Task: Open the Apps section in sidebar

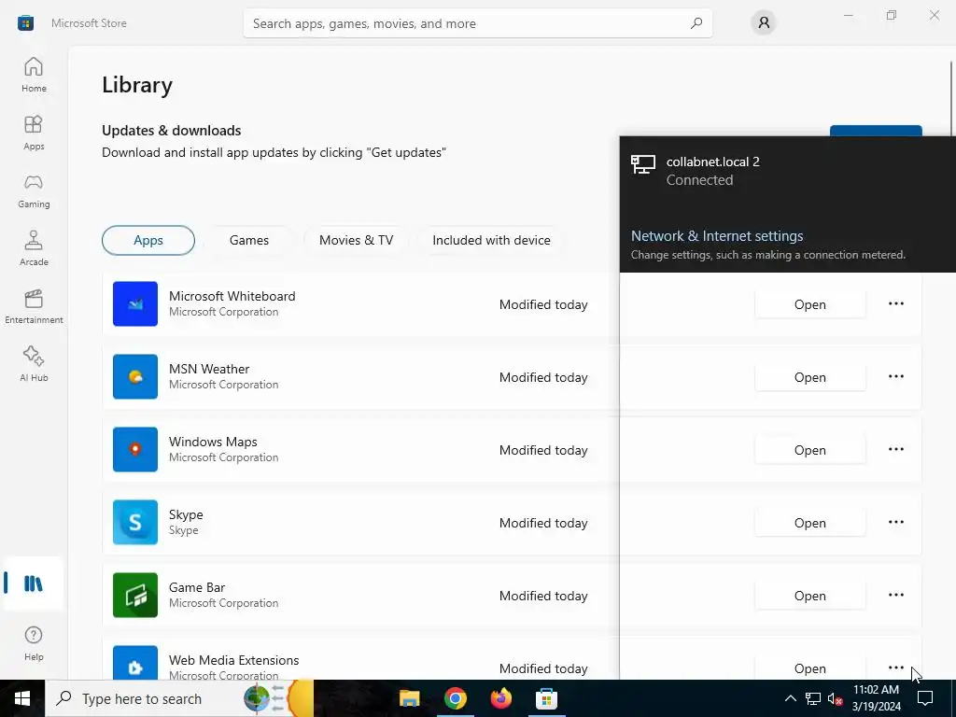Action: 34,133
